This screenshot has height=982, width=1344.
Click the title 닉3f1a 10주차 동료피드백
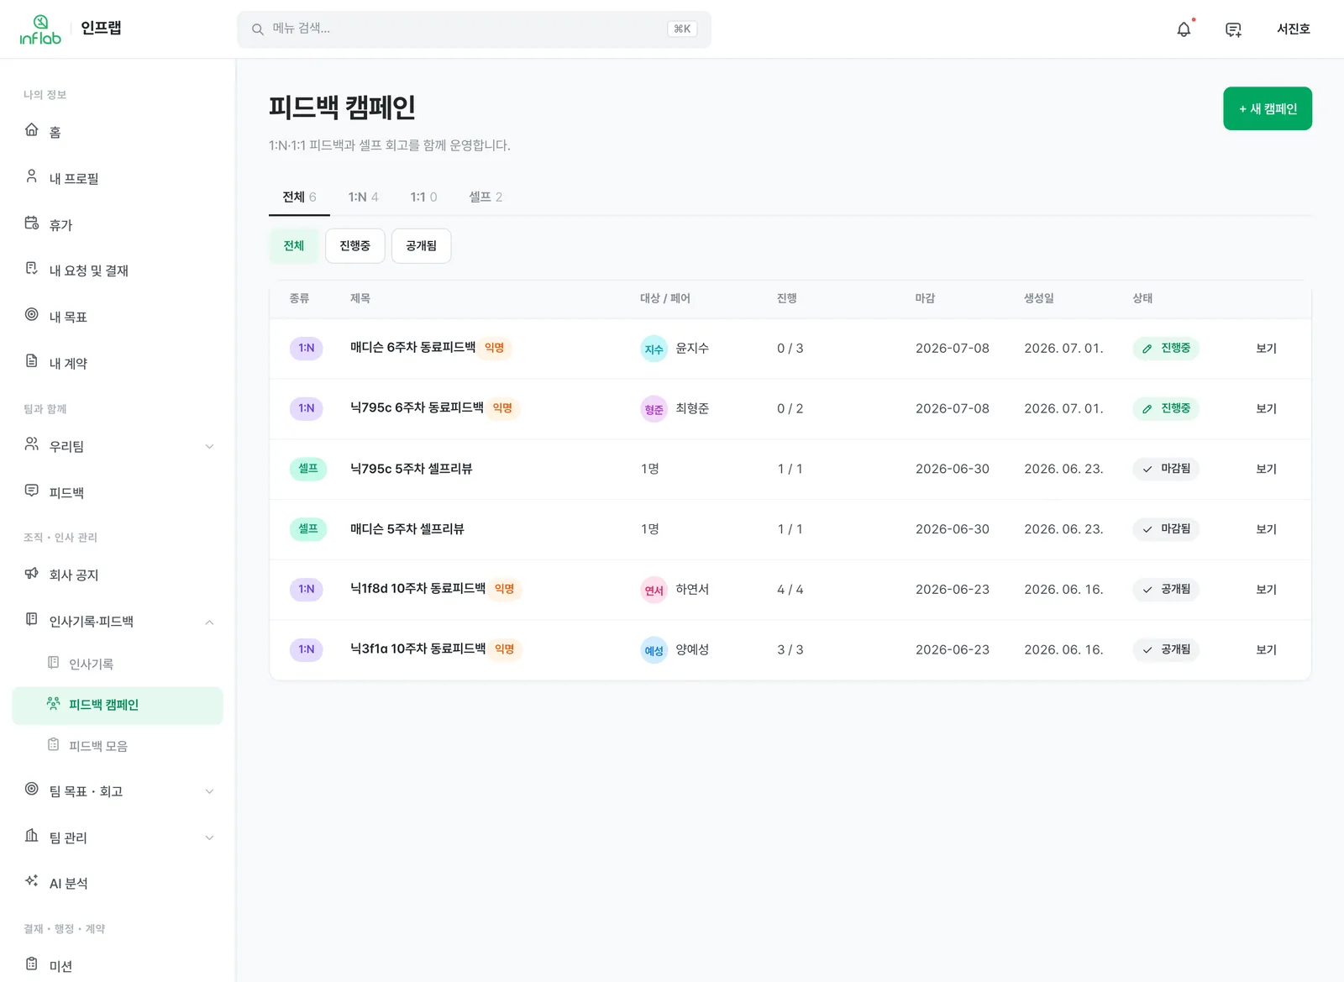point(417,649)
